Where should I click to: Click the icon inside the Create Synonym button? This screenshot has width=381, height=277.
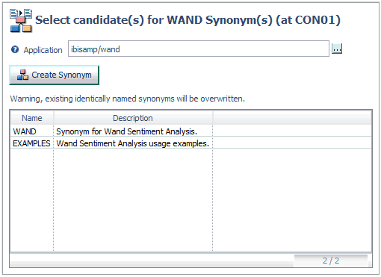[22, 75]
